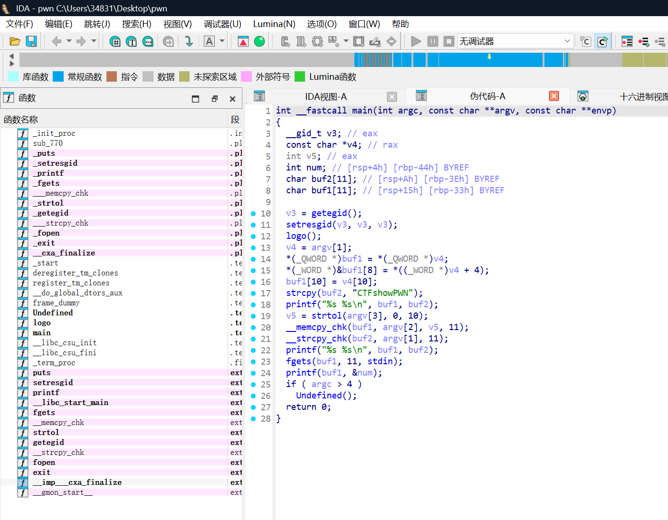Click the 常规函数 blue color swatch
Viewport: 668px width, 520px height.
click(x=58, y=76)
